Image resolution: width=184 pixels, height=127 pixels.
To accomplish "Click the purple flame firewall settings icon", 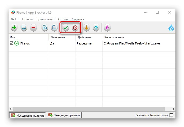I will [107, 28].
